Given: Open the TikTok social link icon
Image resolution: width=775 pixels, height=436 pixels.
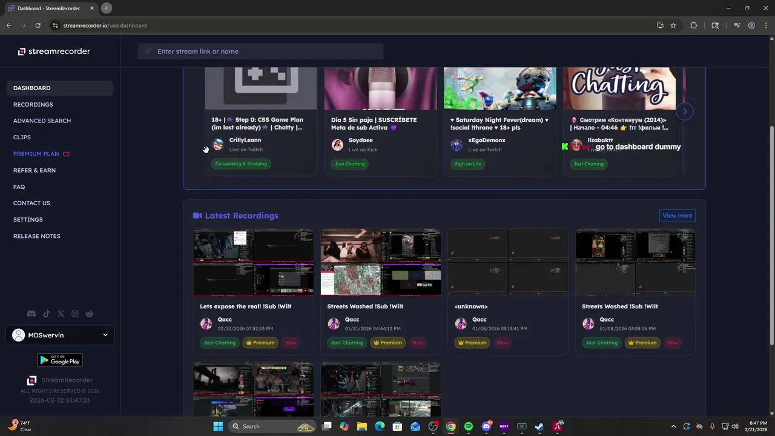Looking at the screenshot, I should 46,314.
